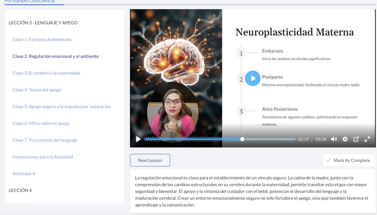Open the video in pop-out window icon
This screenshot has height=215, width=377.
click(x=356, y=139)
